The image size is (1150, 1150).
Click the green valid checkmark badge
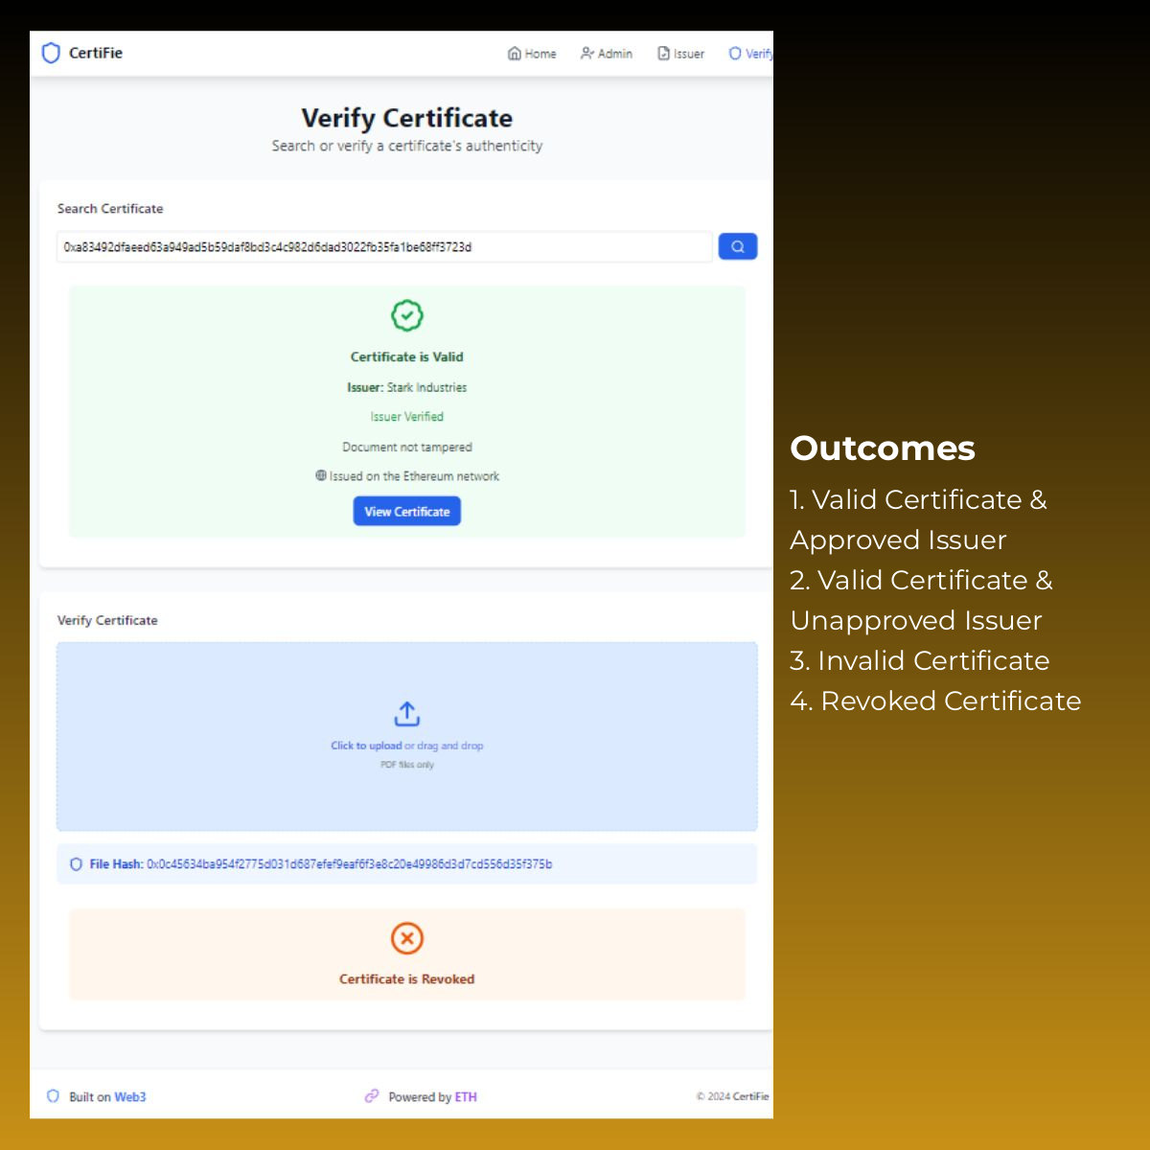point(407,315)
